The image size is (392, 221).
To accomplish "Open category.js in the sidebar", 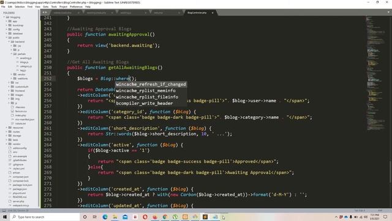I will [x=26, y=66].
